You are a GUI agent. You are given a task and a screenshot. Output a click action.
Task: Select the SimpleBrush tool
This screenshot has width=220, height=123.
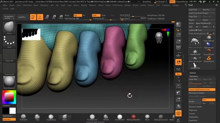point(209,59)
